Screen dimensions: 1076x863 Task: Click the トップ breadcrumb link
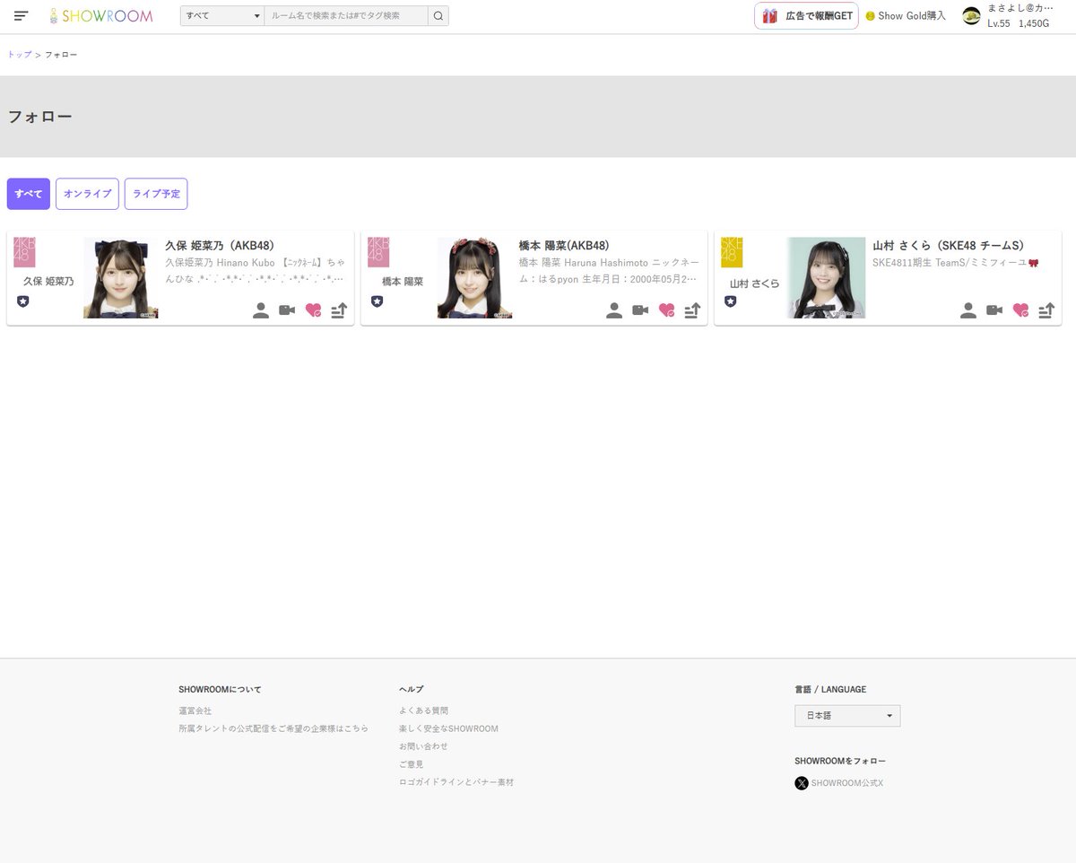[20, 55]
